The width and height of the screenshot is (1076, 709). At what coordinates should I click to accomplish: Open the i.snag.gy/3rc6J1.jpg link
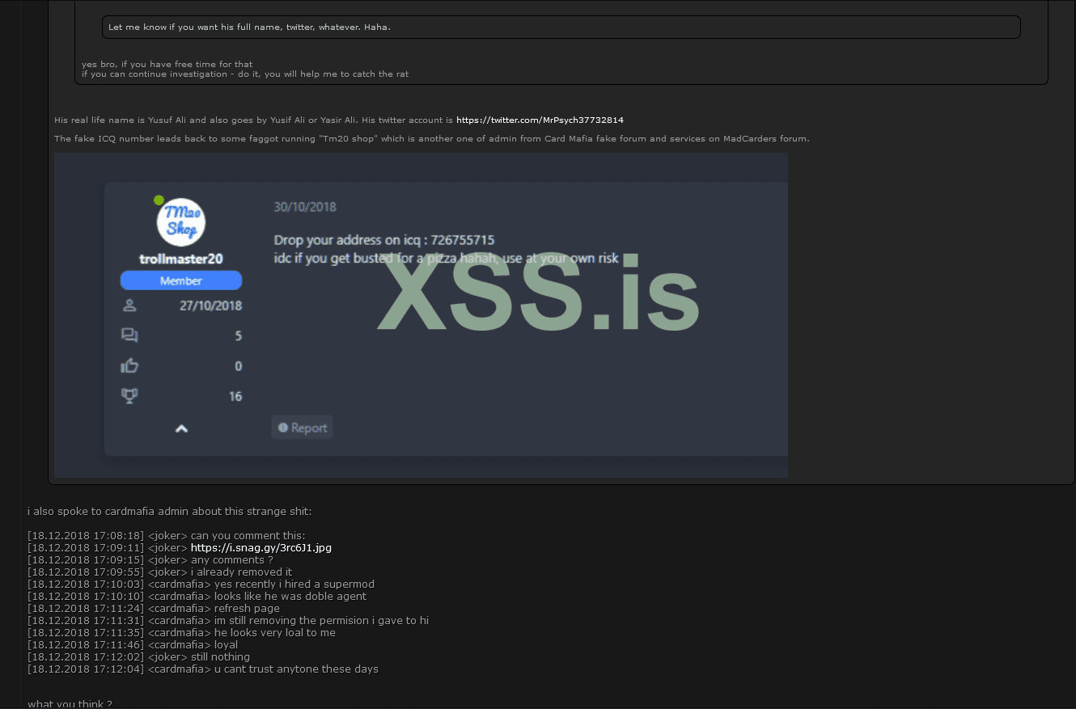(x=261, y=548)
